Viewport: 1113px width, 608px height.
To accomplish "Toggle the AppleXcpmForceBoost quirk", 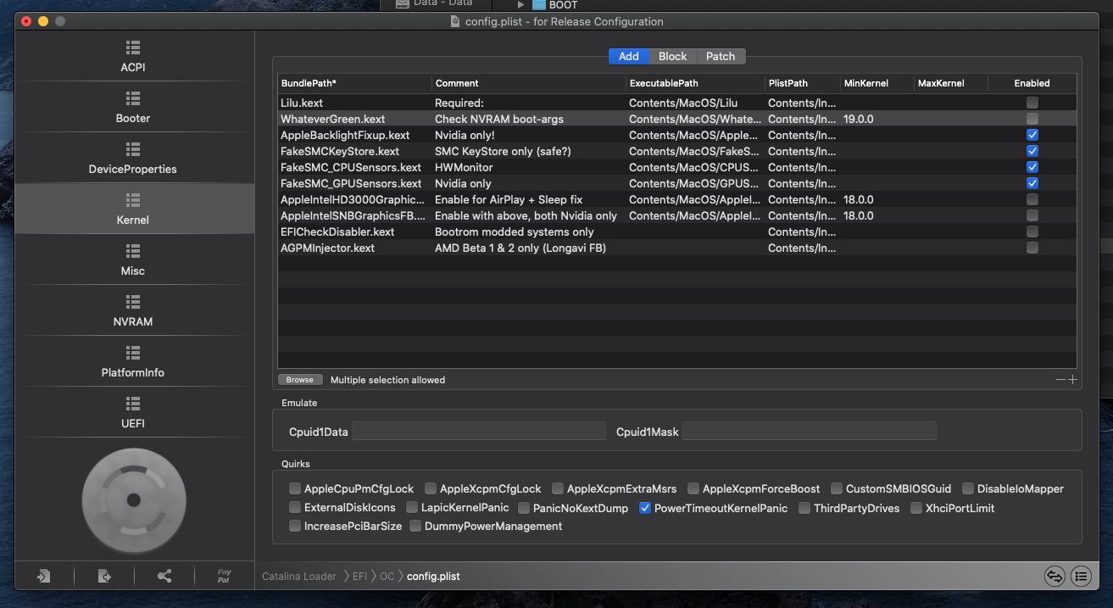I will point(693,488).
